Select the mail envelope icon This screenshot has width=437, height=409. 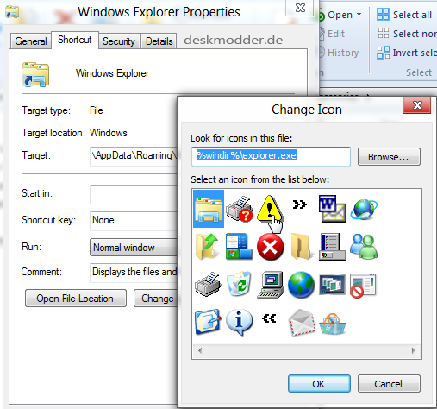(x=301, y=322)
